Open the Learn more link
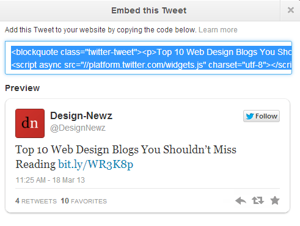 [x=218, y=30]
